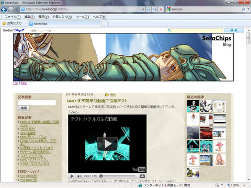Click the livedoor search field magnifier icon
Image resolution: width=251 pixels, height=188 pixels.
[x=169, y=30]
